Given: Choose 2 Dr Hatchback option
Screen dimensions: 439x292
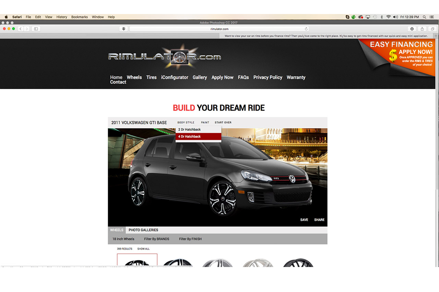Looking at the screenshot, I should pos(199,130).
